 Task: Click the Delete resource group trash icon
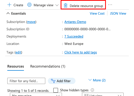[66, 5]
